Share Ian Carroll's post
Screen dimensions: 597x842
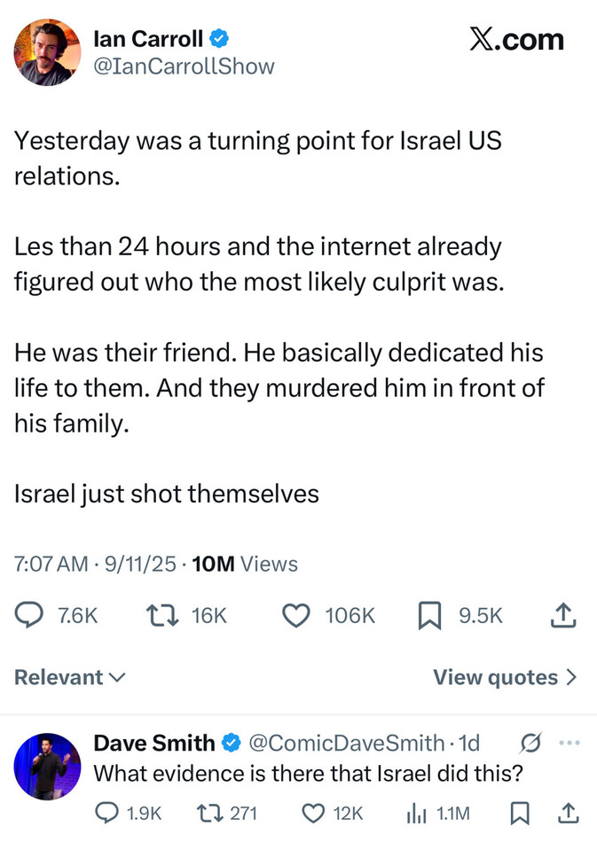564,615
